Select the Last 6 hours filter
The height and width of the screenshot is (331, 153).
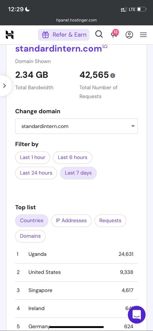72,157
